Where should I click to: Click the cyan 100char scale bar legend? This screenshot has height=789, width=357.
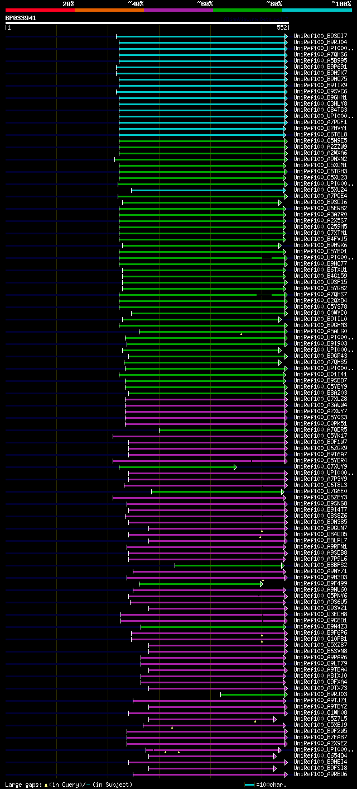point(249,785)
